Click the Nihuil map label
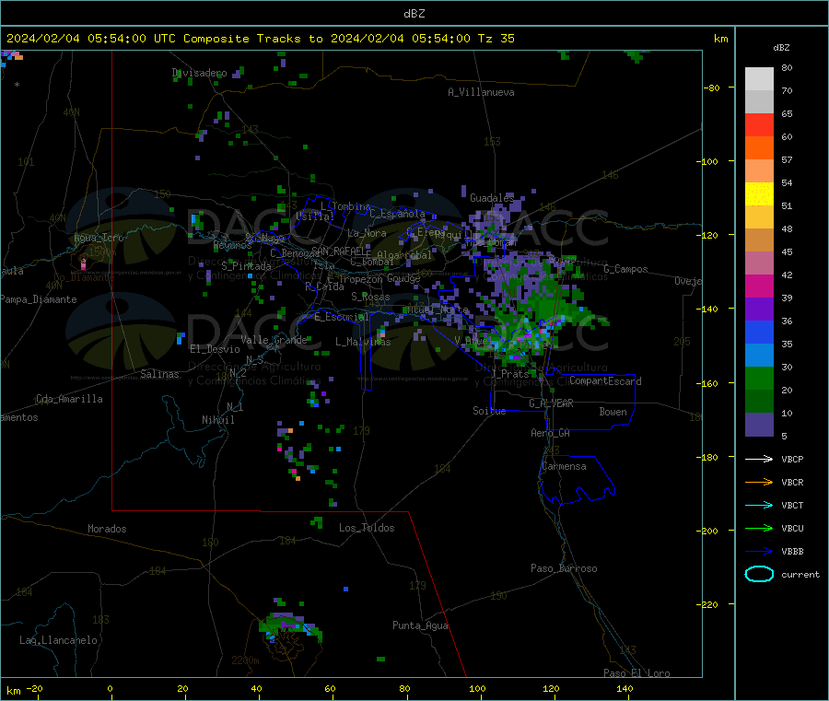The width and height of the screenshot is (829, 701). 217,420
